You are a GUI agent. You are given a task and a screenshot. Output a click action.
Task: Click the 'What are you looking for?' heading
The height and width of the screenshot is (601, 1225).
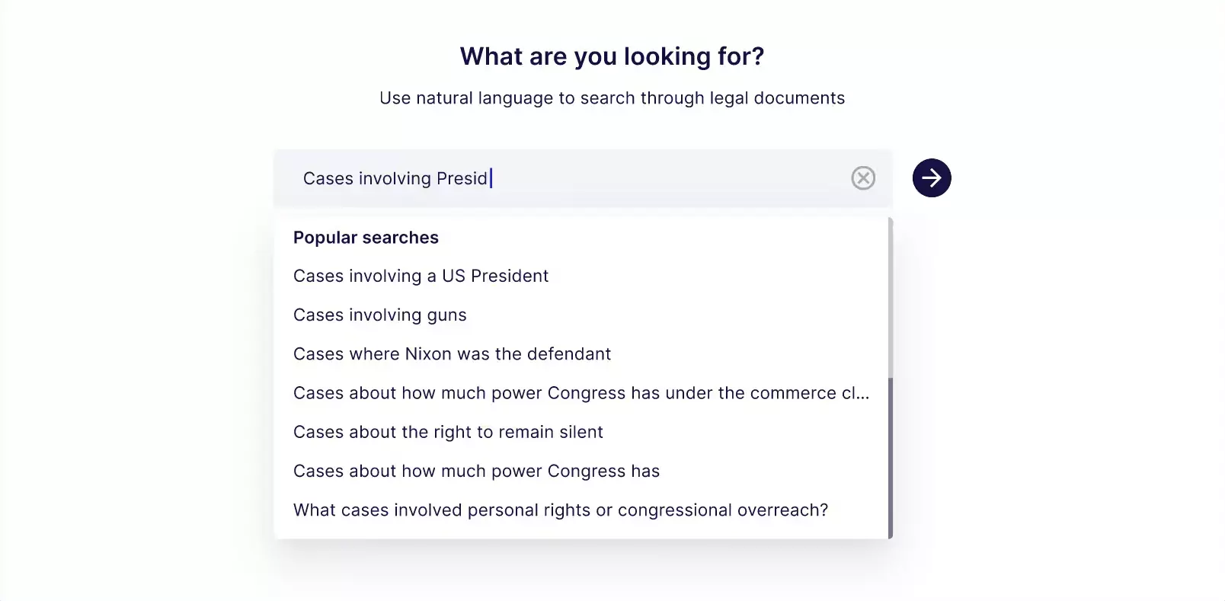click(x=612, y=56)
